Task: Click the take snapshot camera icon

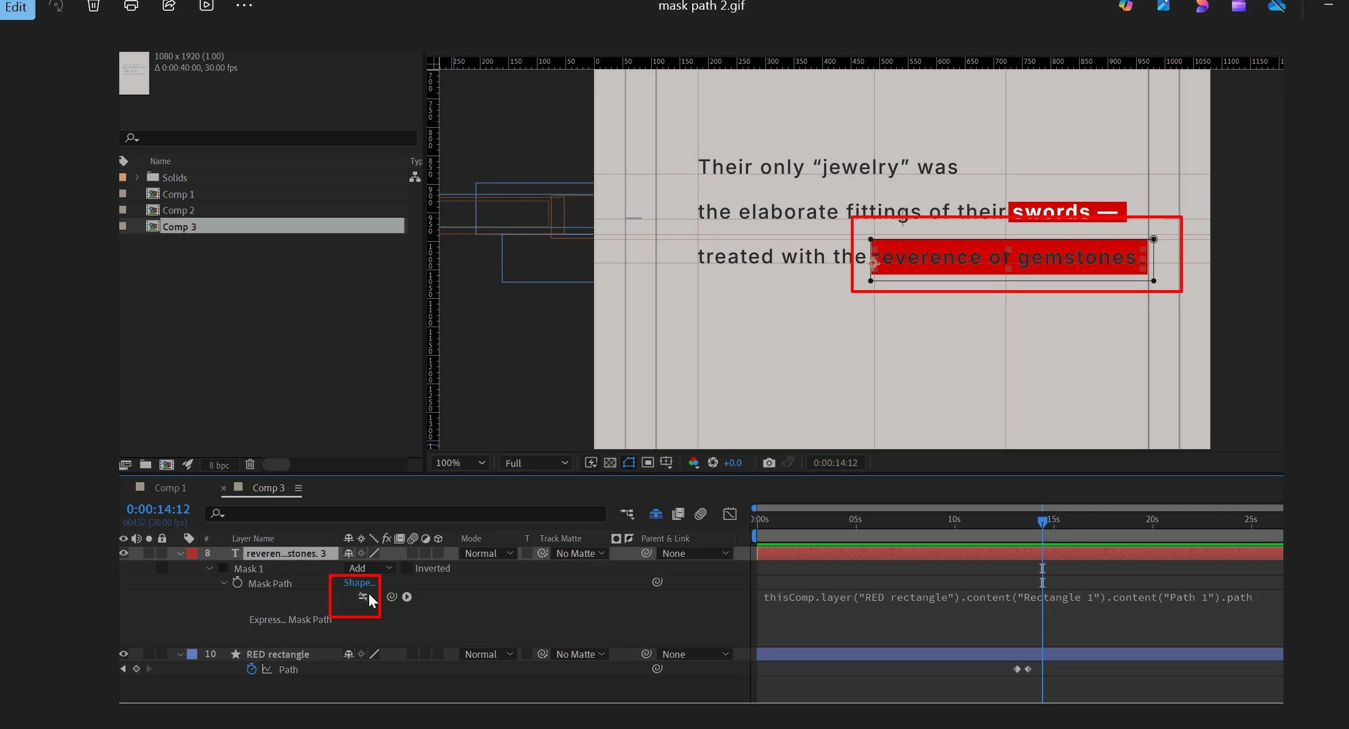Action: [769, 462]
